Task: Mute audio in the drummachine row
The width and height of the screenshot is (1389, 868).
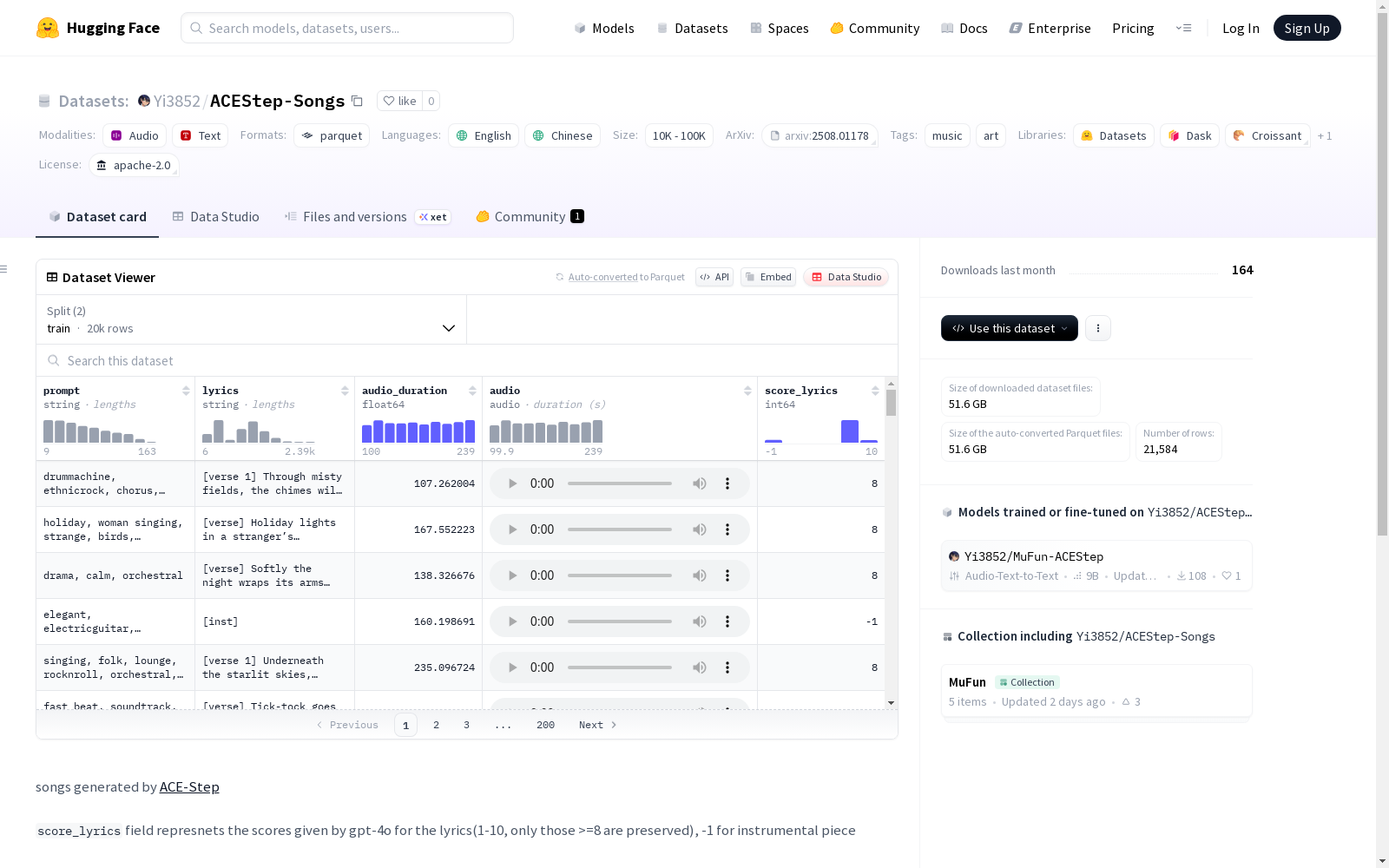Action: (x=700, y=483)
